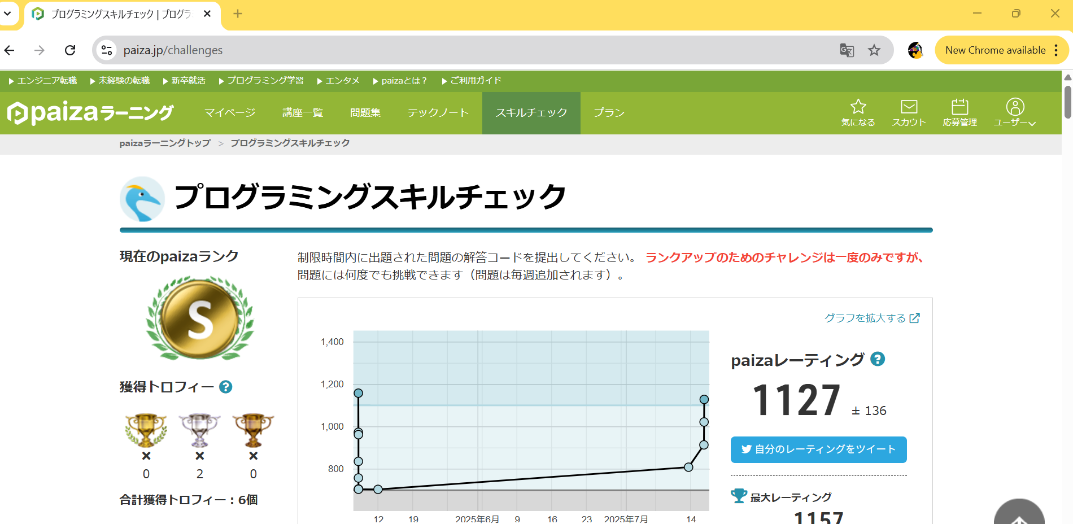Open 気になる star icon

[x=858, y=112]
